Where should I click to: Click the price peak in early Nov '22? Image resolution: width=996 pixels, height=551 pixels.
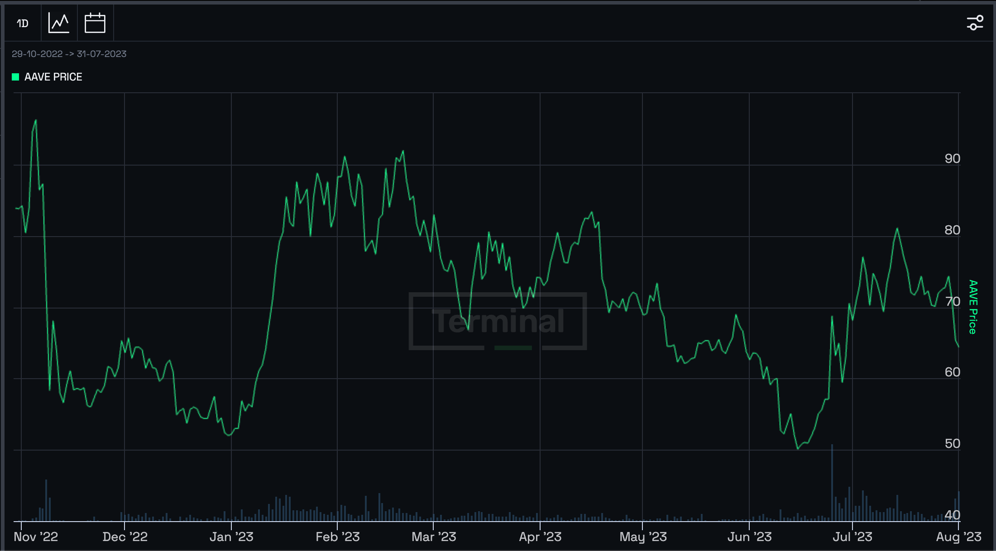tap(36, 120)
